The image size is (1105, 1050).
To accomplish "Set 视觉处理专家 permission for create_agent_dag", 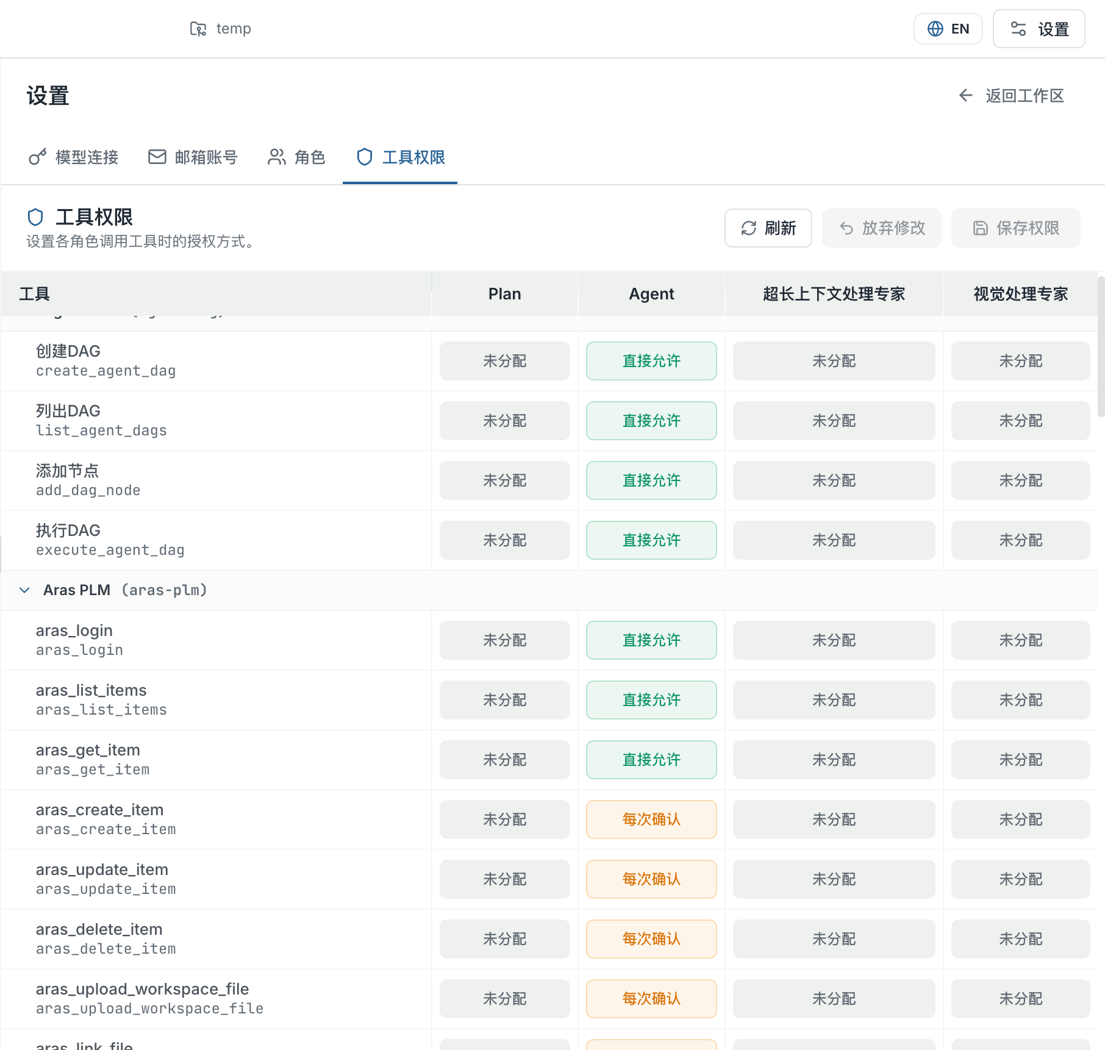I will 1021,361.
